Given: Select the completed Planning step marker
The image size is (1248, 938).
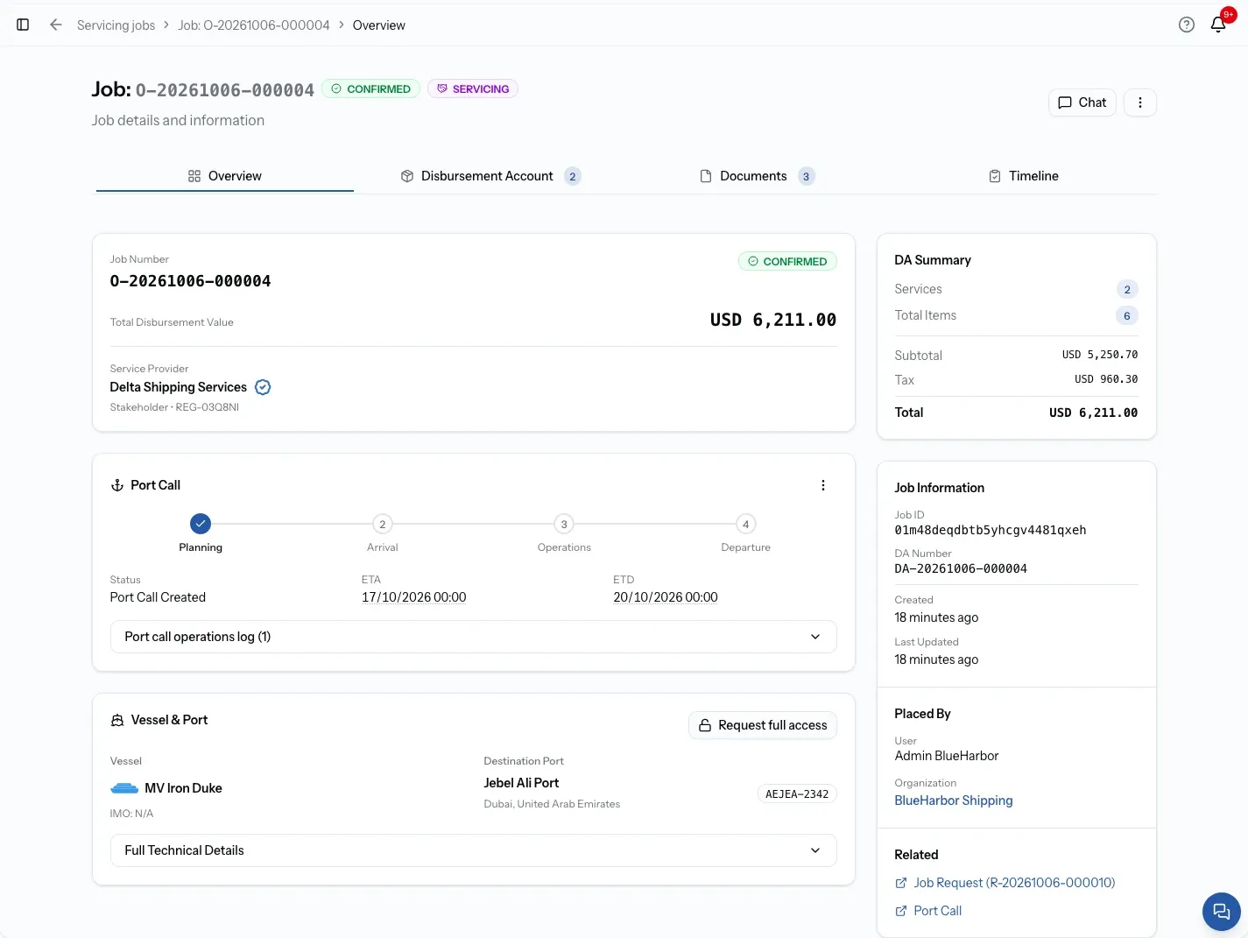Looking at the screenshot, I should click(201, 524).
